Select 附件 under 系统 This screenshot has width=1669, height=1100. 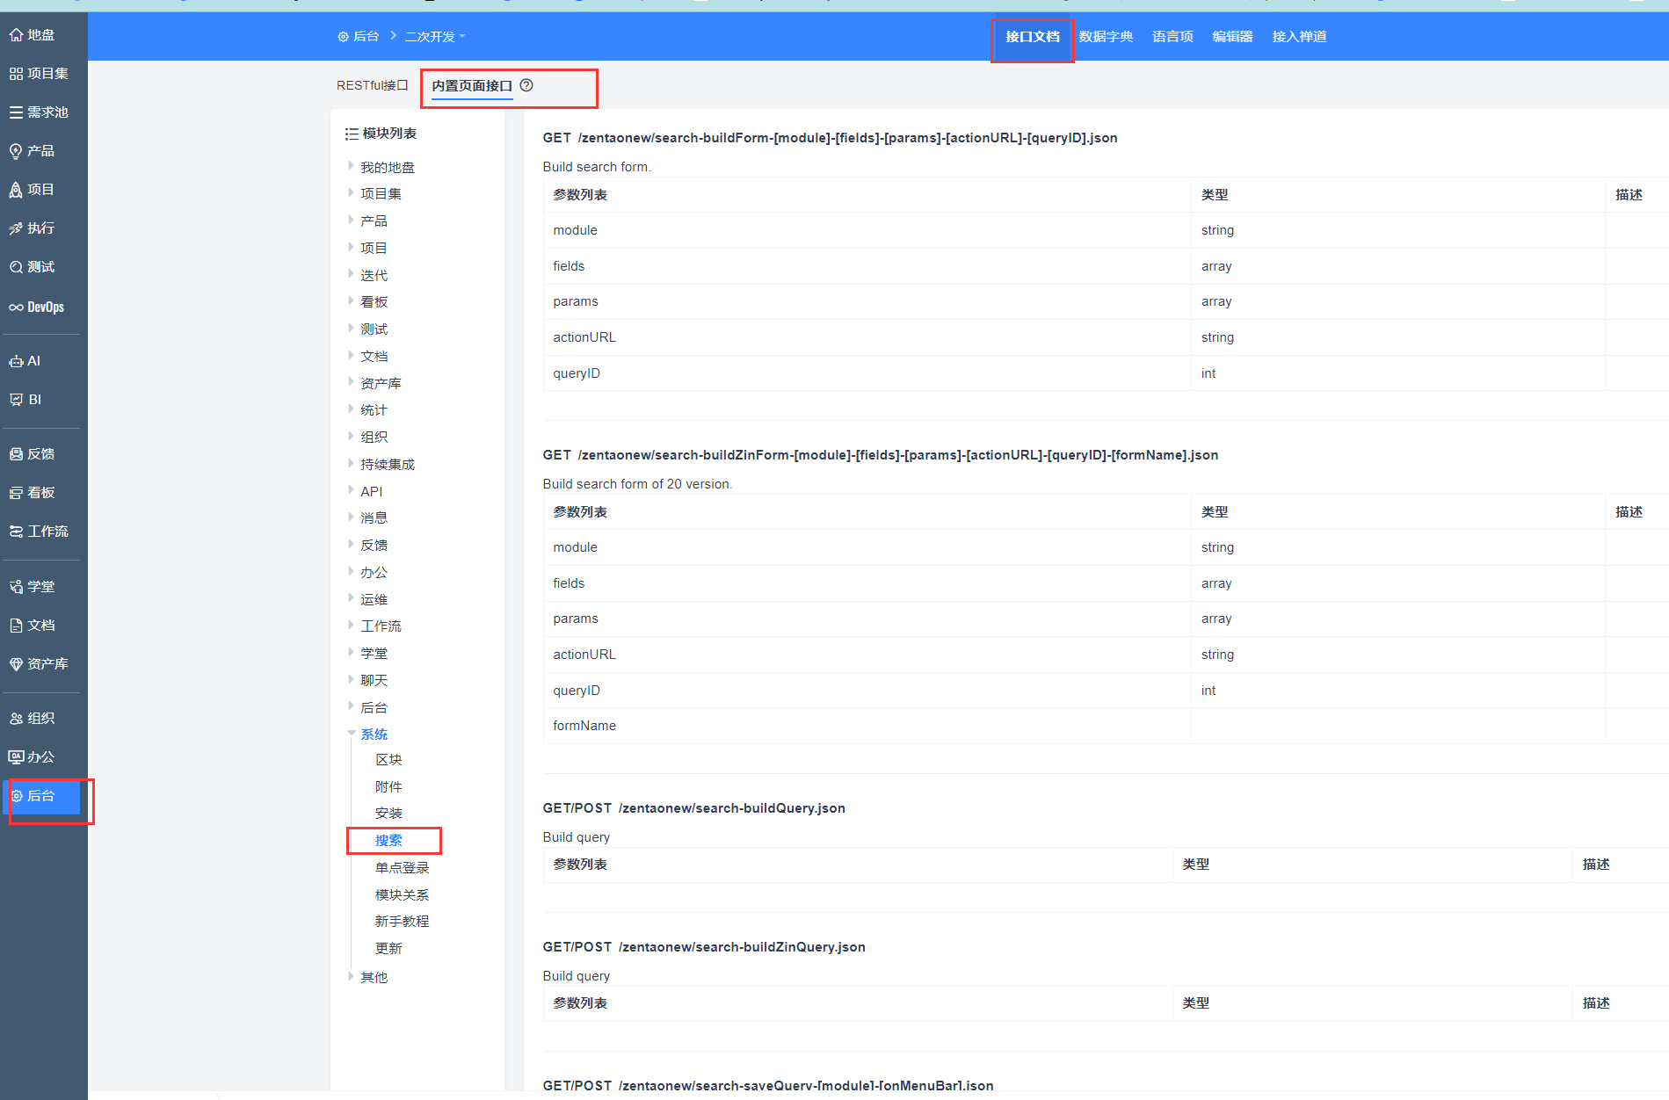[388, 787]
